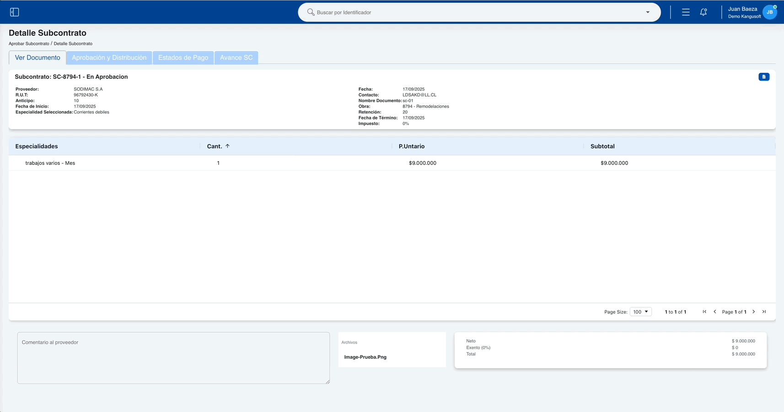This screenshot has height=412, width=784.
Task: Open Aprobación y Distribución tab
Action: [109, 58]
